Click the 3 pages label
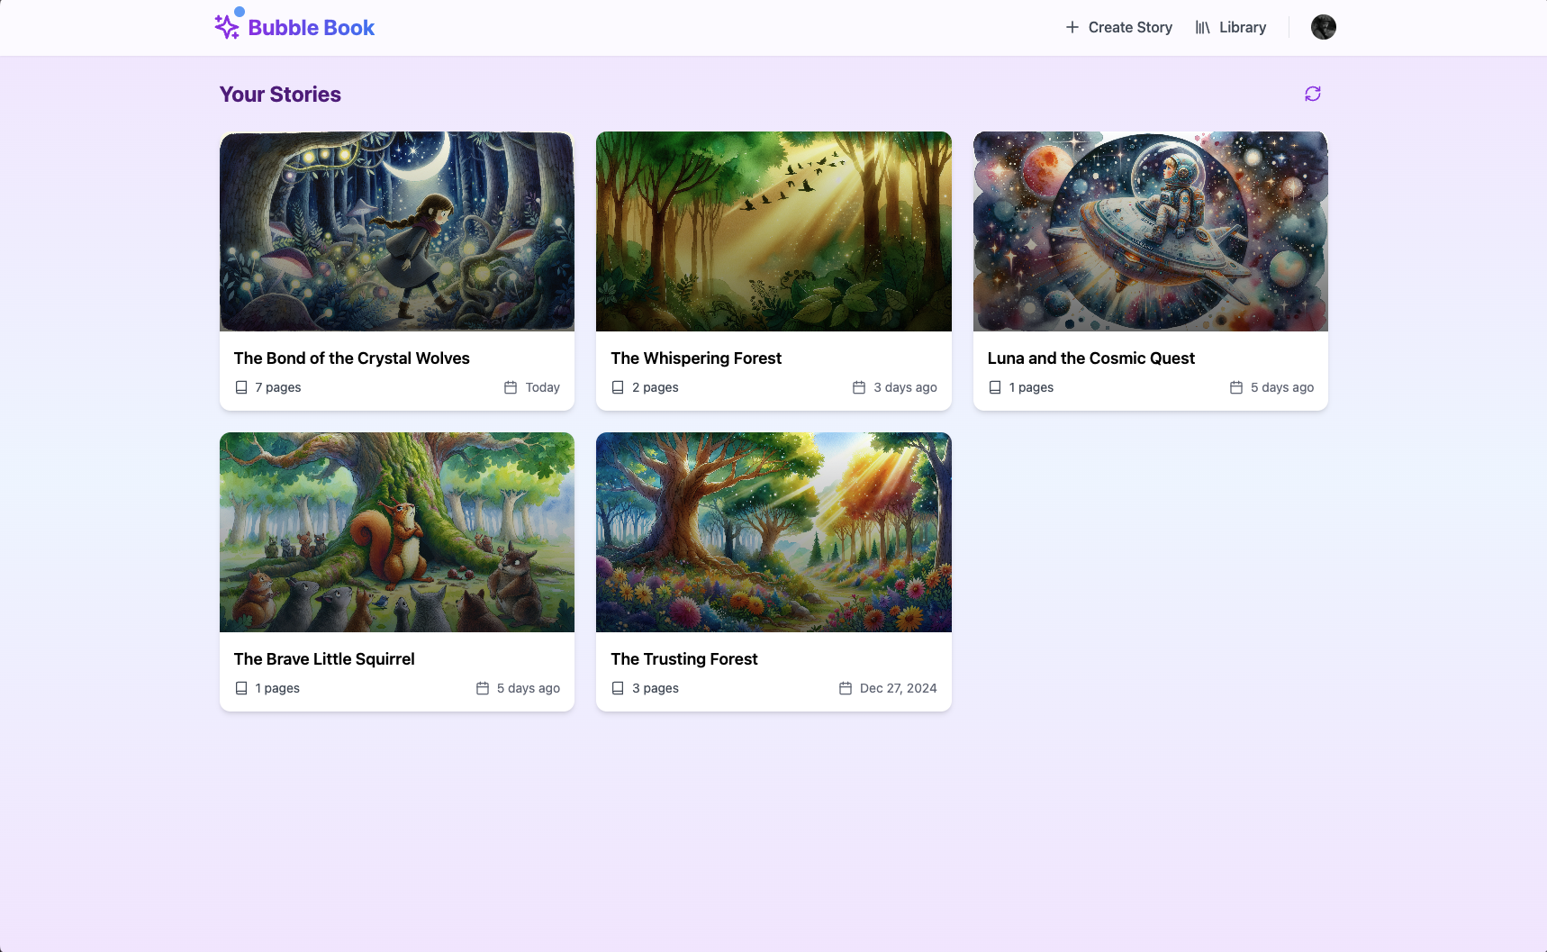This screenshot has width=1547, height=952. (656, 688)
